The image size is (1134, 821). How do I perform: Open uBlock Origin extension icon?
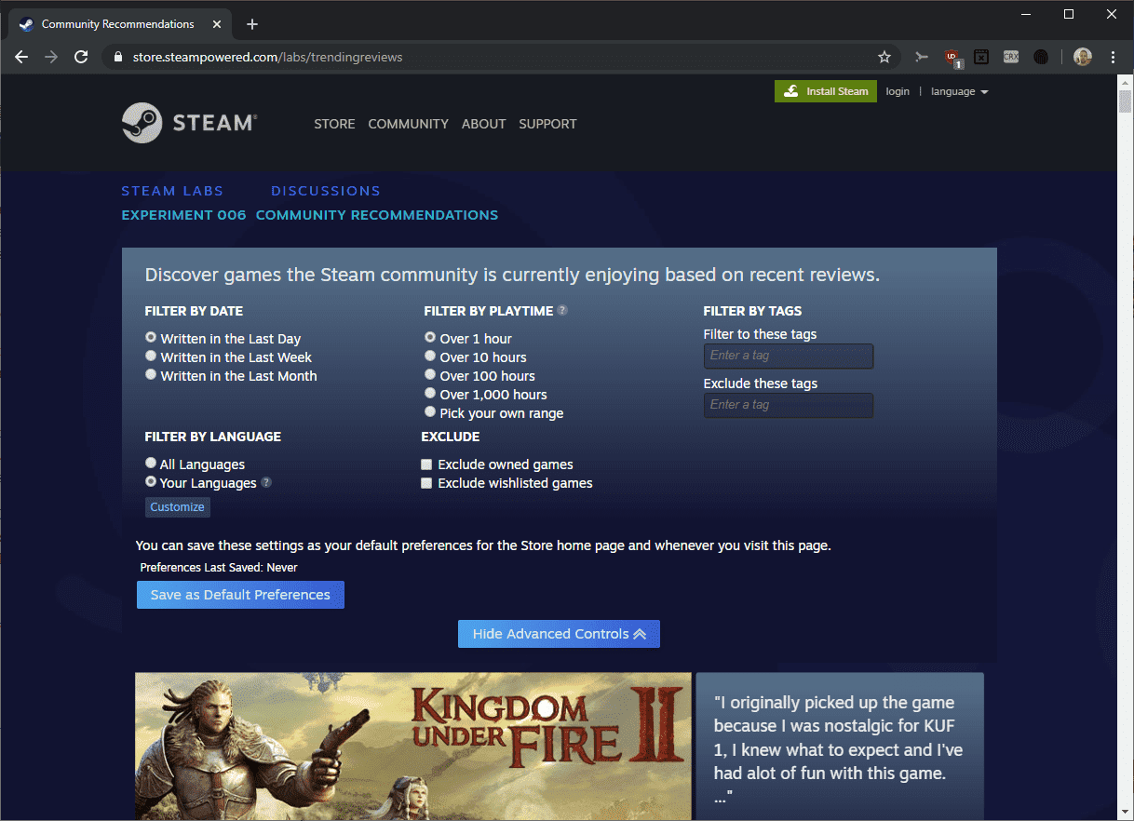point(952,58)
